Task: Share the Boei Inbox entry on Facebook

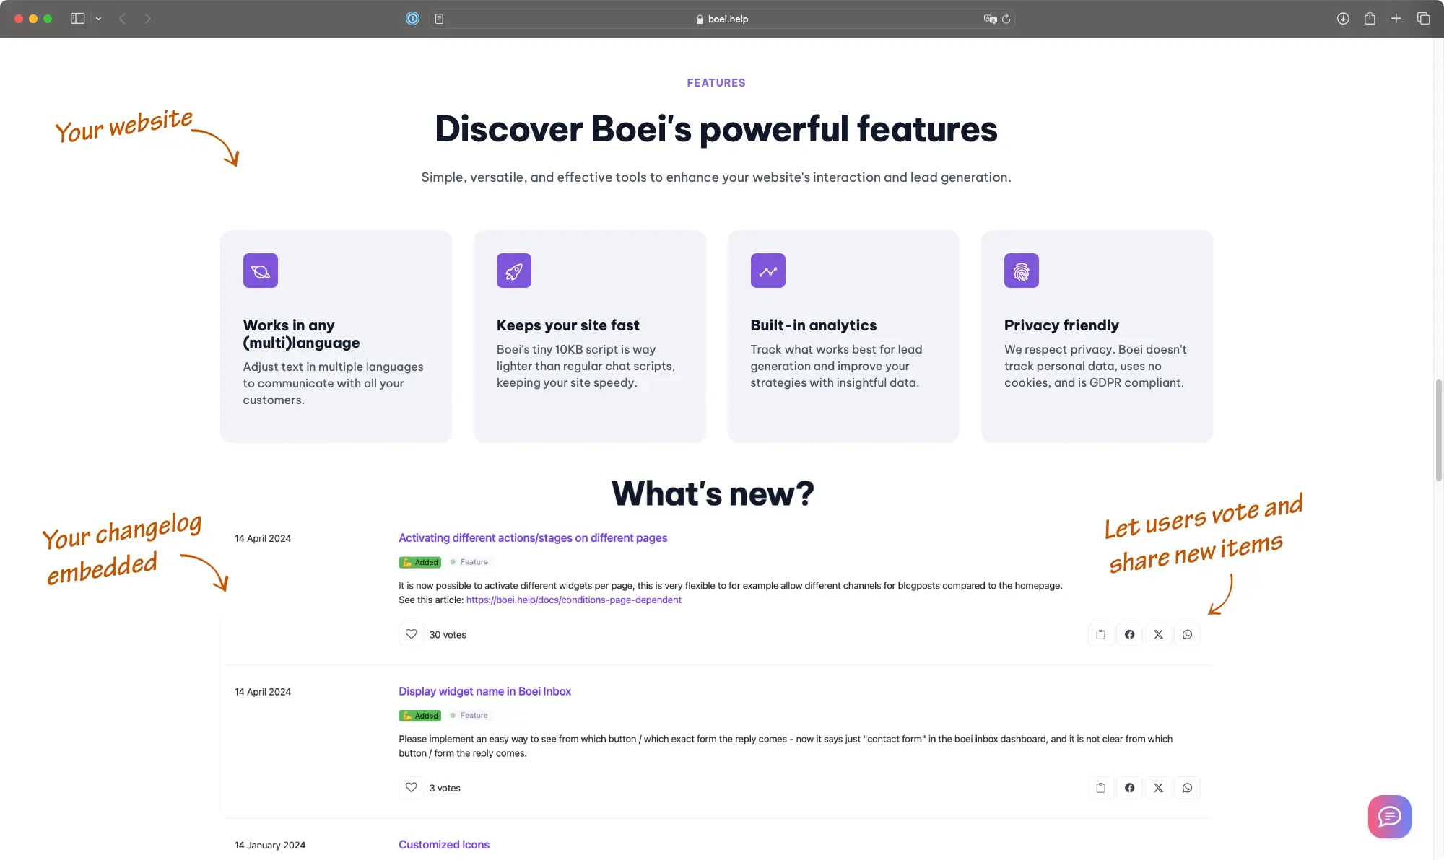Action: [x=1129, y=787]
